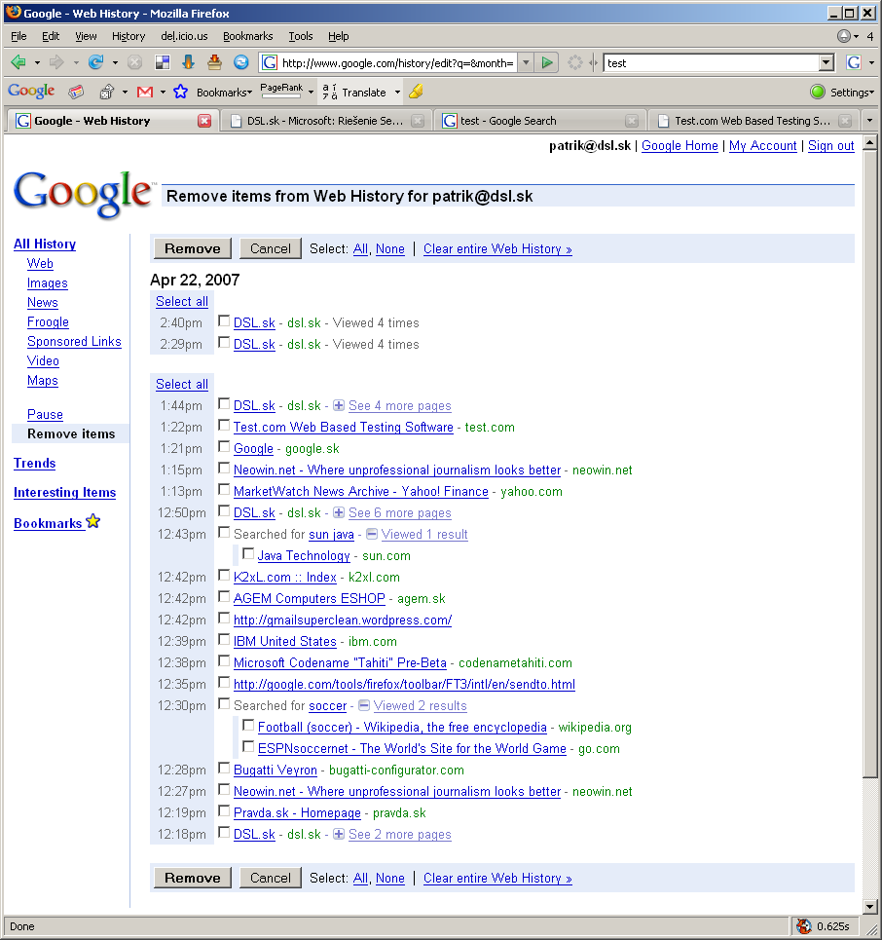The height and width of the screenshot is (940, 882).
Task: Click the blue Reload page icon
Action: tap(95, 62)
